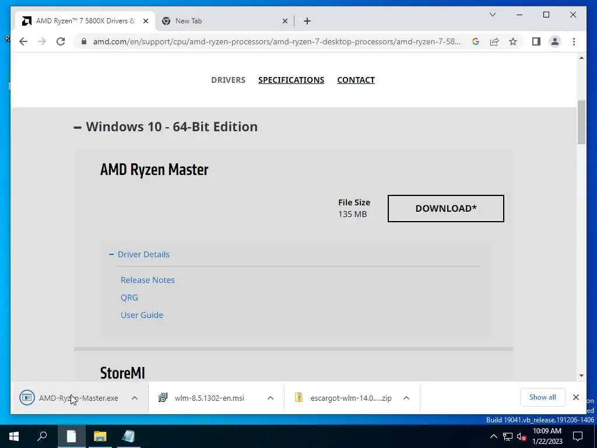597x448 pixels.
Task: Reload the AMD support page
Action: point(61,41)
